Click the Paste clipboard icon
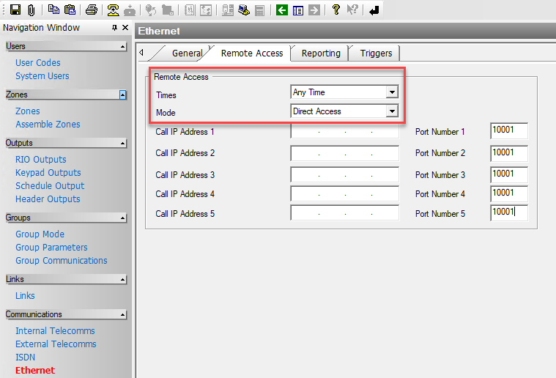This screenshot has width=556, height=378. (x=70, y=10)
